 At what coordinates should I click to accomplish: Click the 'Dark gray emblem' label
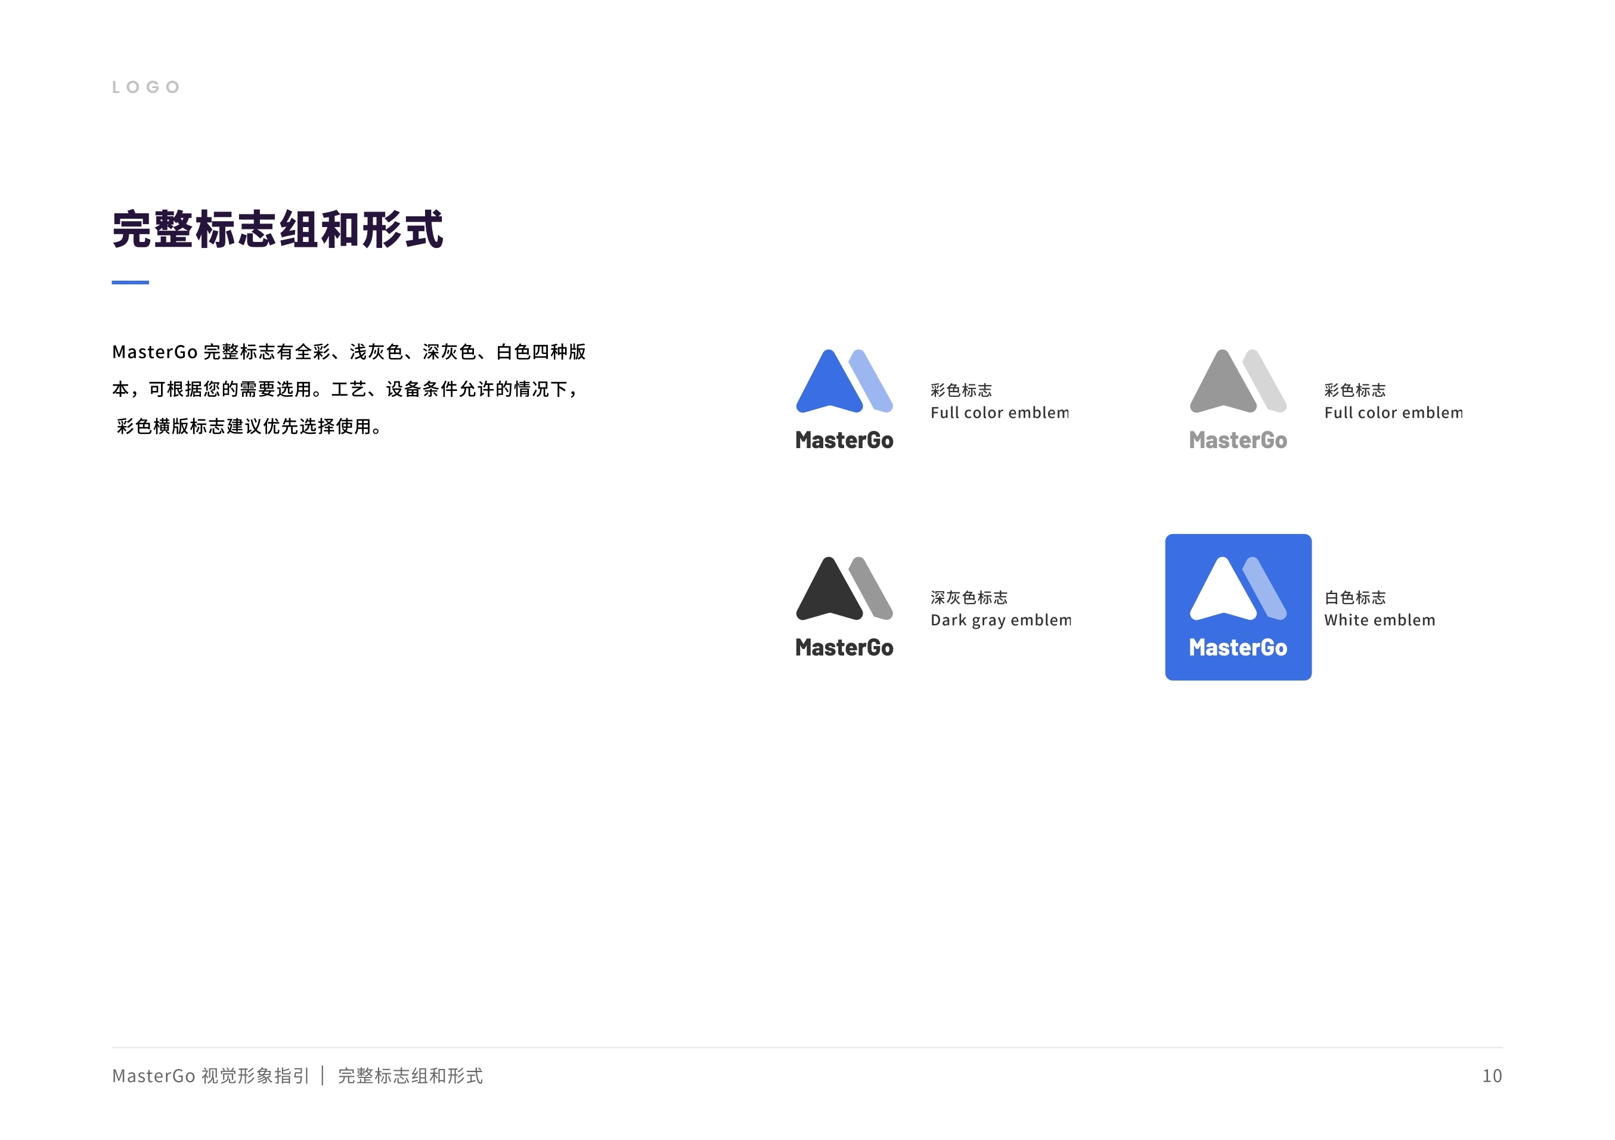tap(1001, 620)
